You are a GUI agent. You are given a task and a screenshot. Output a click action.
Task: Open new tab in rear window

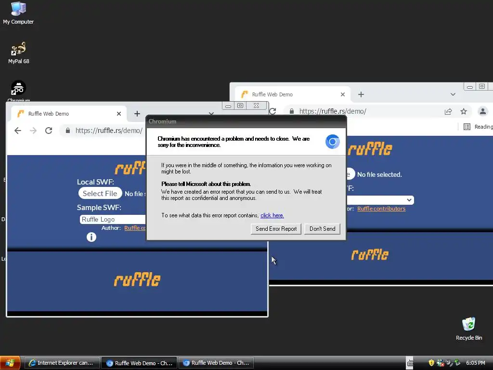tap(361, 94)
